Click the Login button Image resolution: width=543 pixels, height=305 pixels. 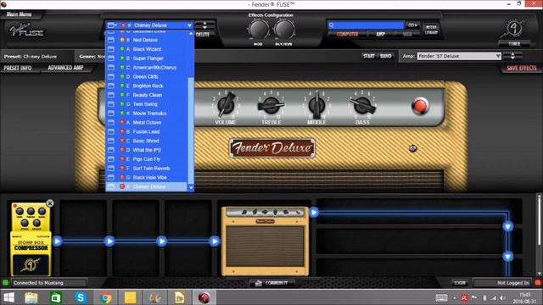click(460, 283)
